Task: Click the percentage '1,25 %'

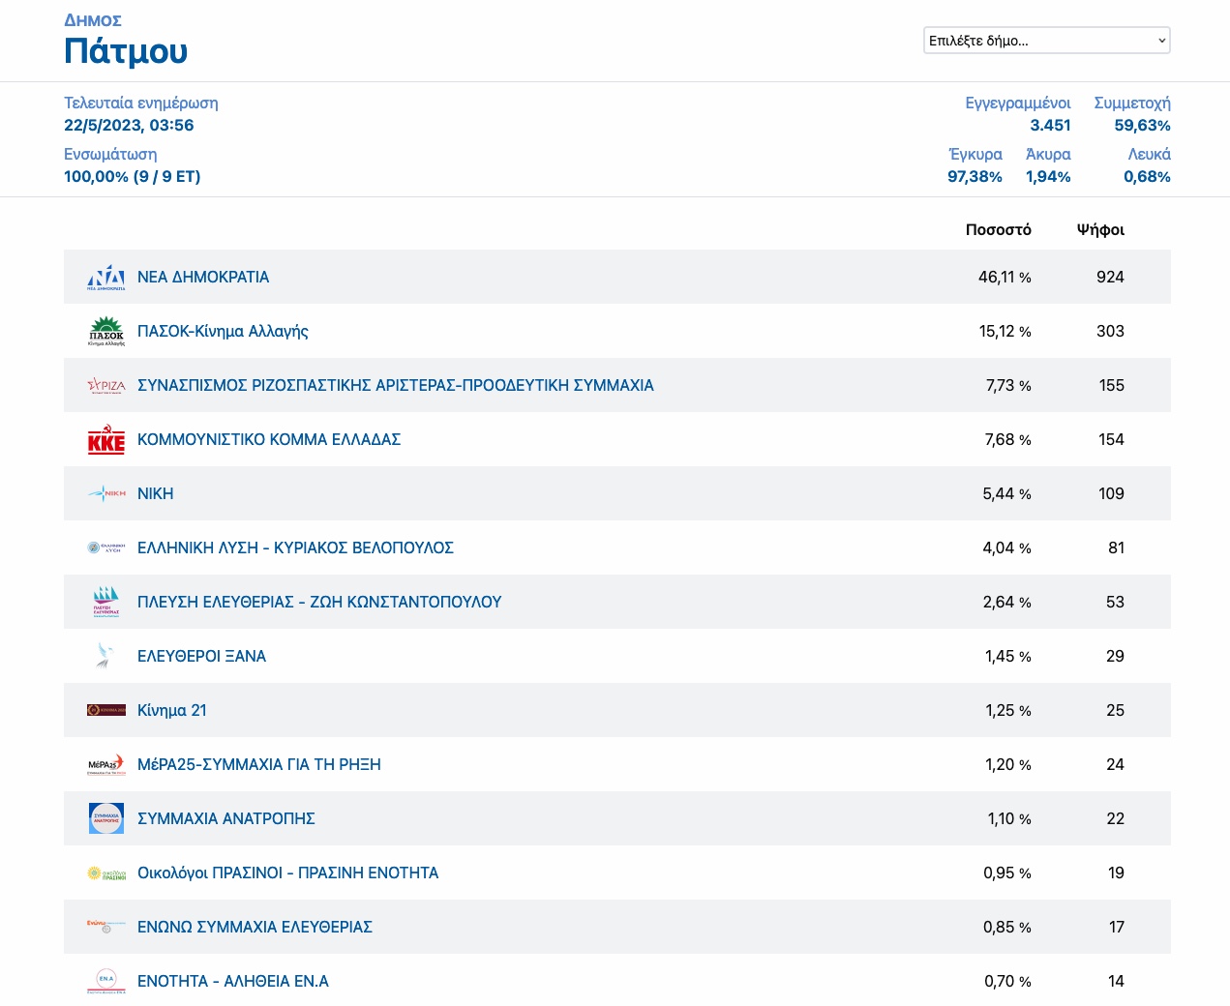Action: (x=1008, y=710)
